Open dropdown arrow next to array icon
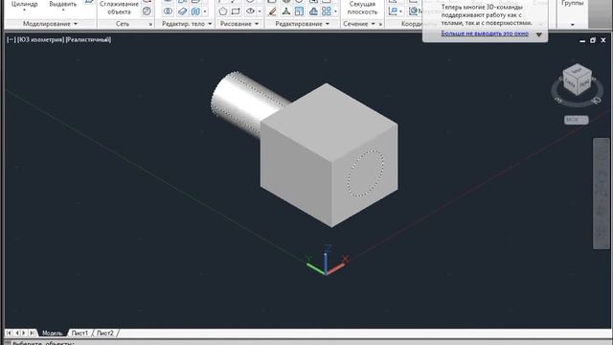613x345 pixels. click(x=335, y=11)
